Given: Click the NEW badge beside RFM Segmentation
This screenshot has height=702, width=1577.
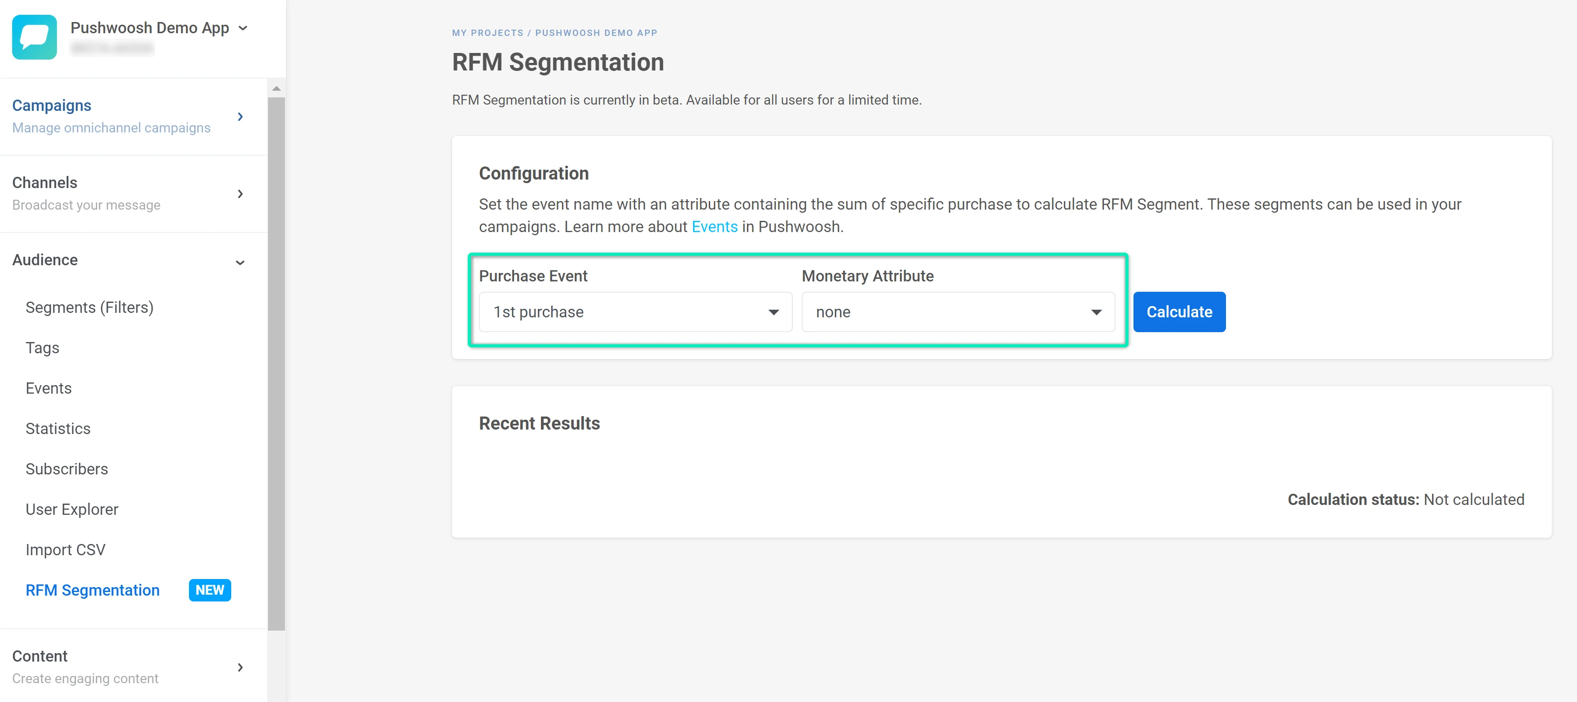Looking at the screenshot, I should click(209, 590).
